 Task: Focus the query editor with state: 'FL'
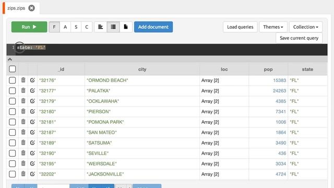[x=167, y=50]
